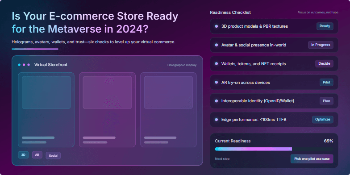Click the Pick one pilot use case button
The image size is (350, 175).
[x=312, y=159]
